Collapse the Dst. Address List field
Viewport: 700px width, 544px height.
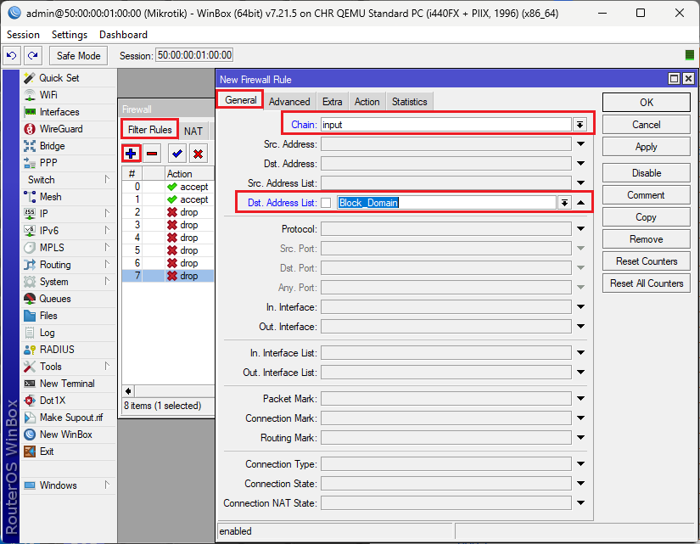coord(581,203)
